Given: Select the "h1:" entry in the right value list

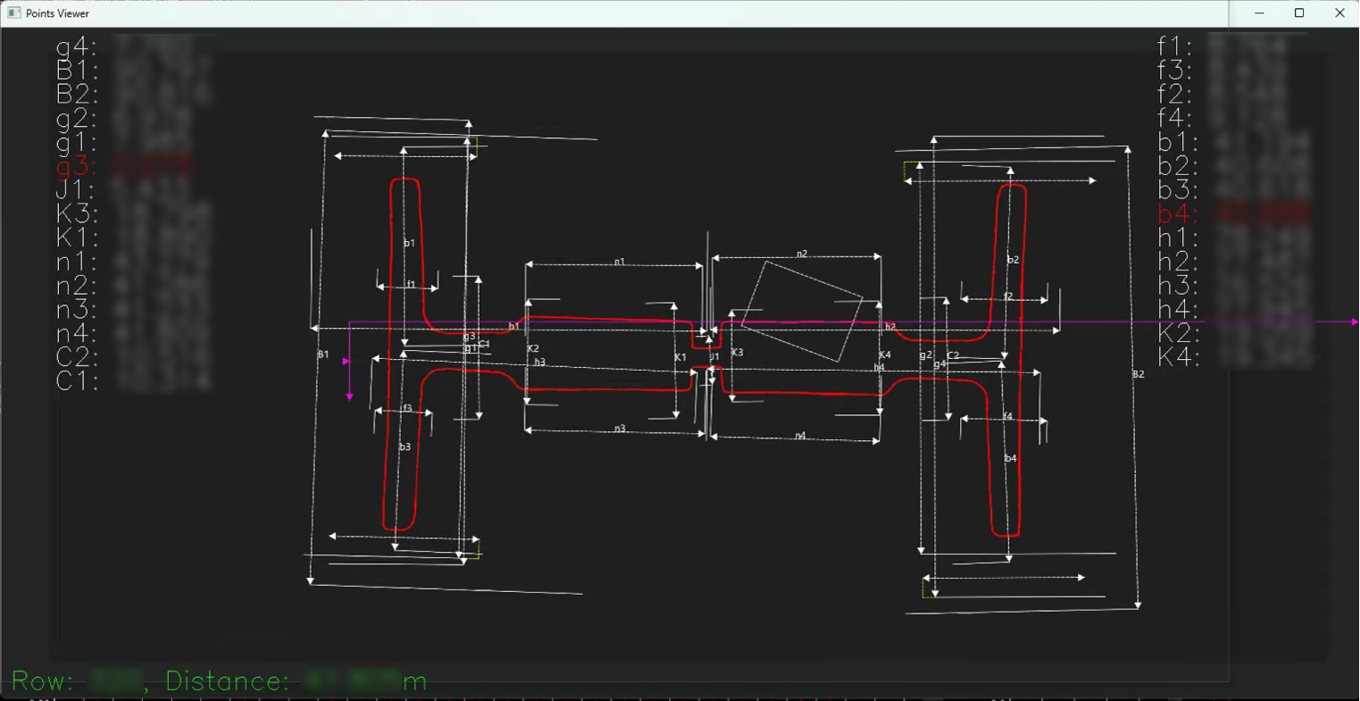Looking at the screenshot, I should (1177, 238).
